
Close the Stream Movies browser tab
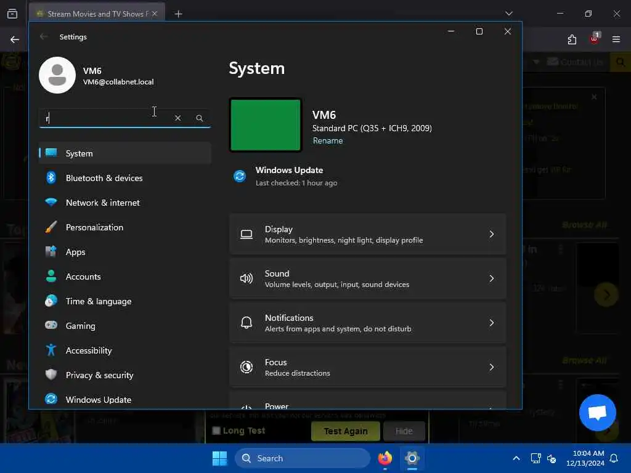point(155,14)
